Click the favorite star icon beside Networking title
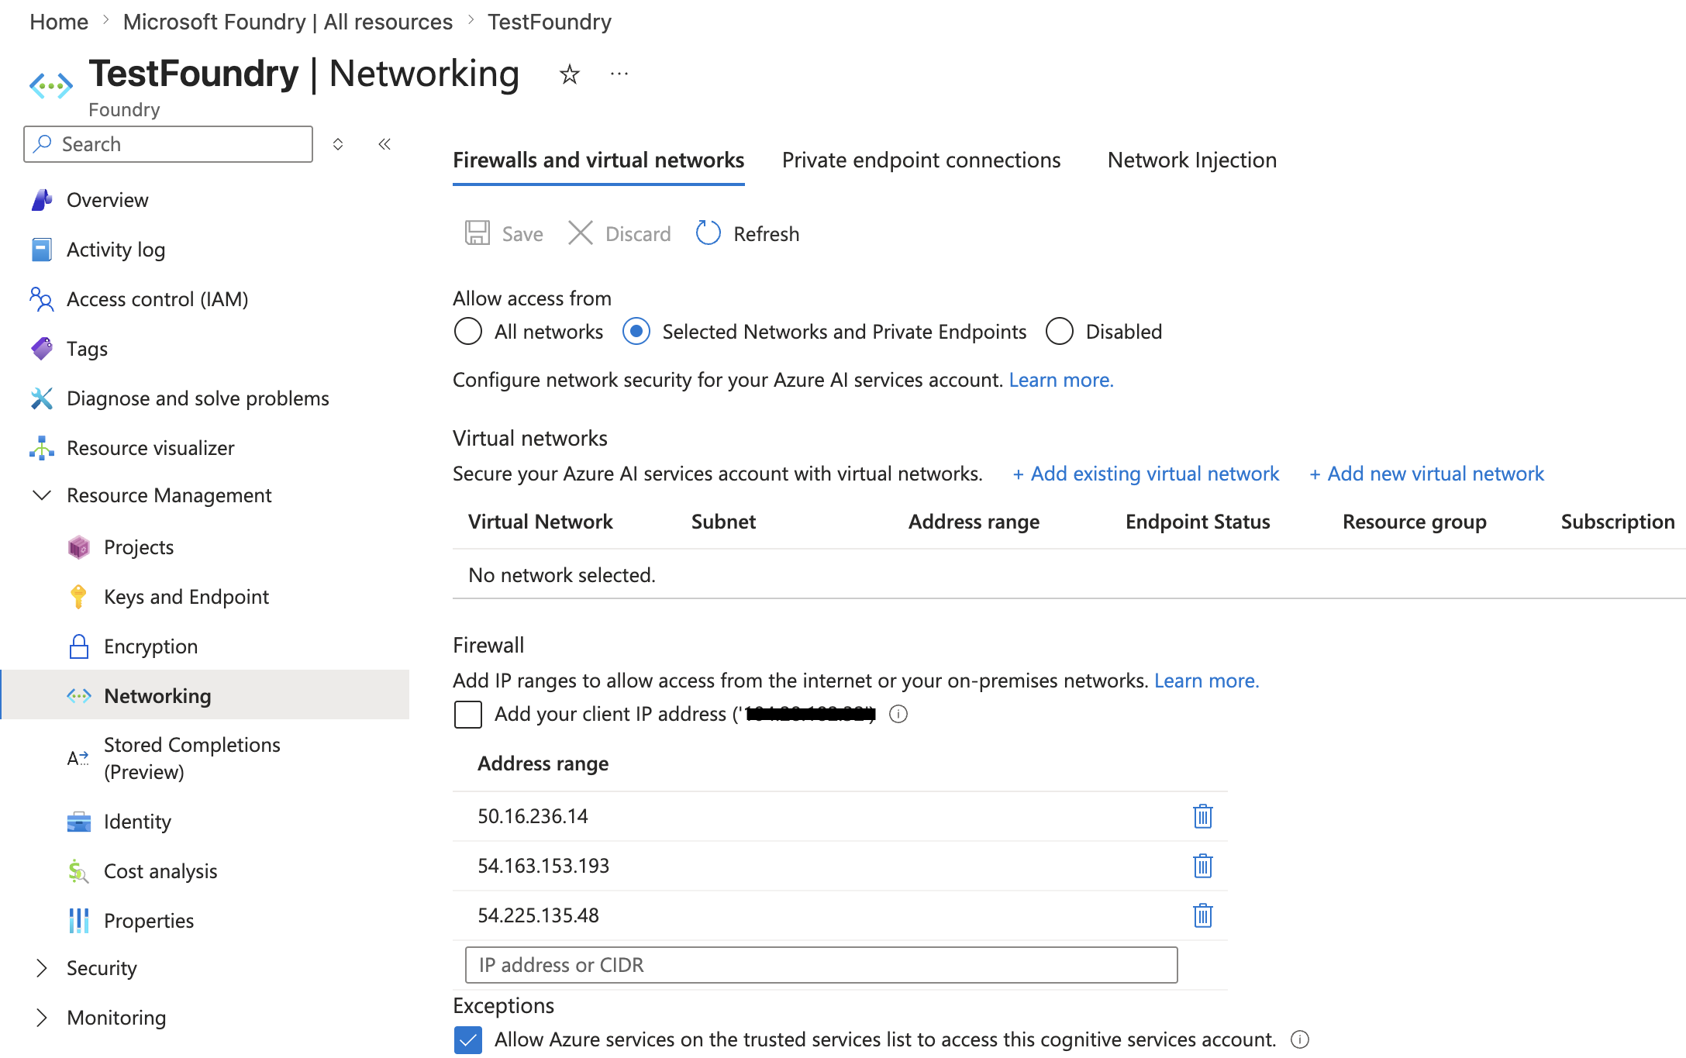This screenshot has height=1058, width=1686. [570, 74]
